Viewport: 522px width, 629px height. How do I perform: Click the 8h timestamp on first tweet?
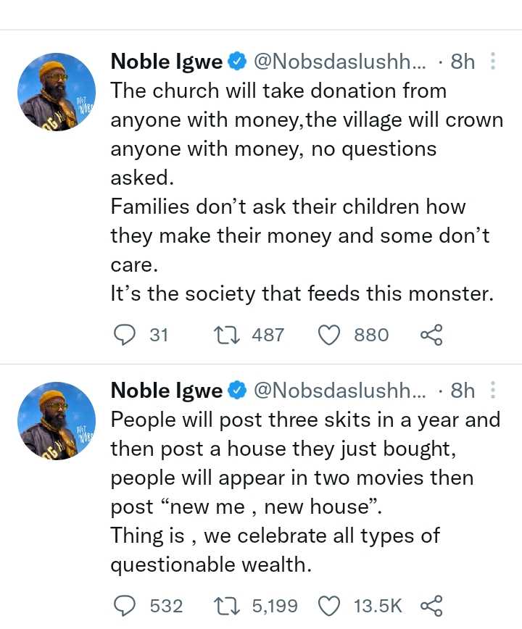click(x=463, y=62)
